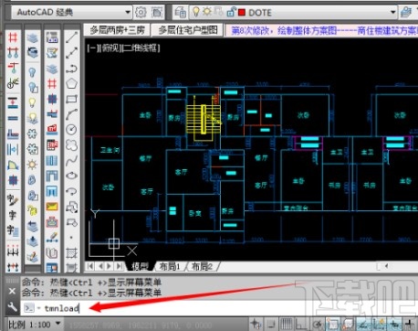Screen dimensions: 418x331
Task: Click the red m² area icon
Action: [x=52, y=129]
